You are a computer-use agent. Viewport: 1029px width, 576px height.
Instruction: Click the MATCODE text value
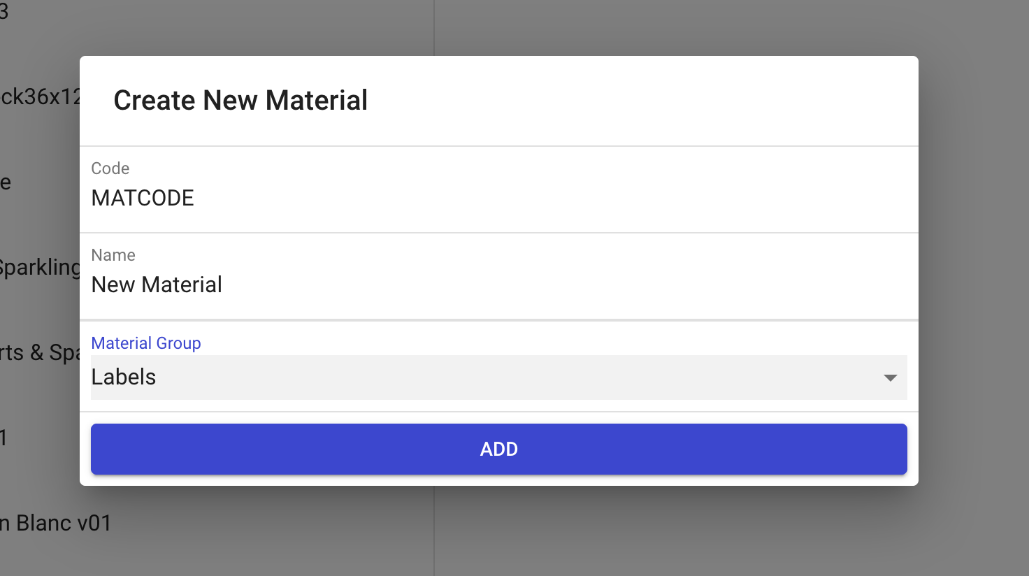pos(143,199)
